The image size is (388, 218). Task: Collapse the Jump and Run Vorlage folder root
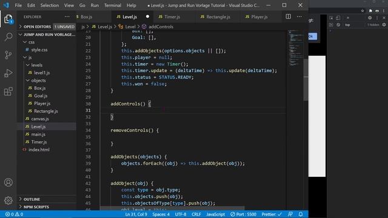coord(47,35)
